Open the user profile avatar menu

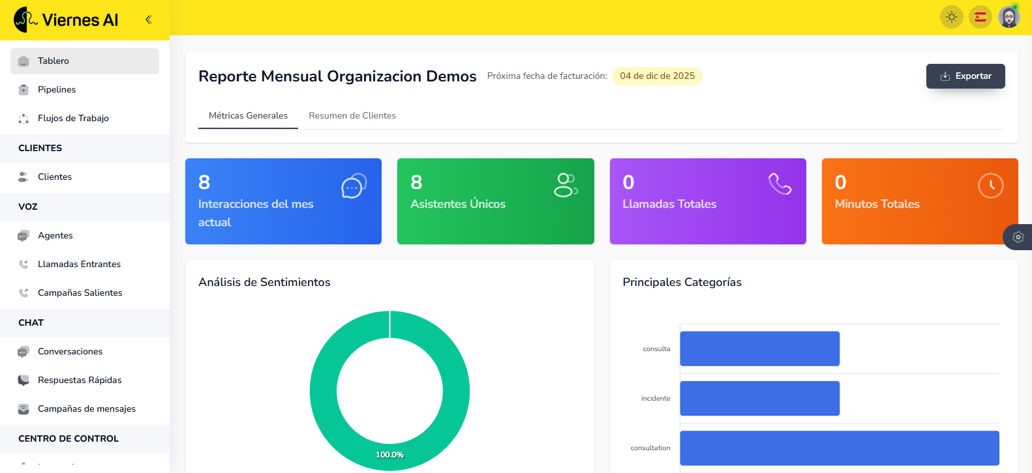tap(1009, 17)
